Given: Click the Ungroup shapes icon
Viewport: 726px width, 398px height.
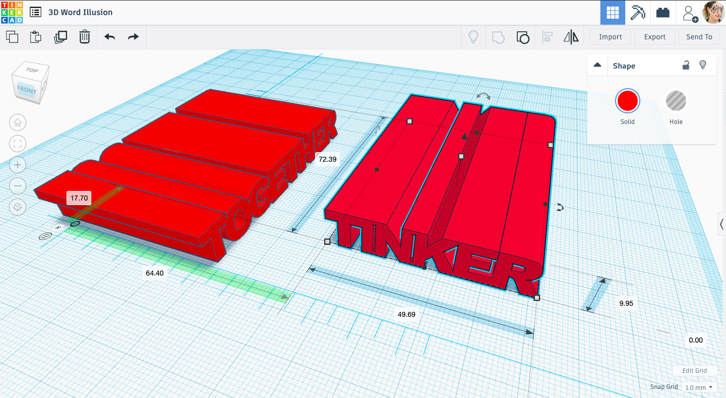Looking at the screenshot, I should (523, 37).
